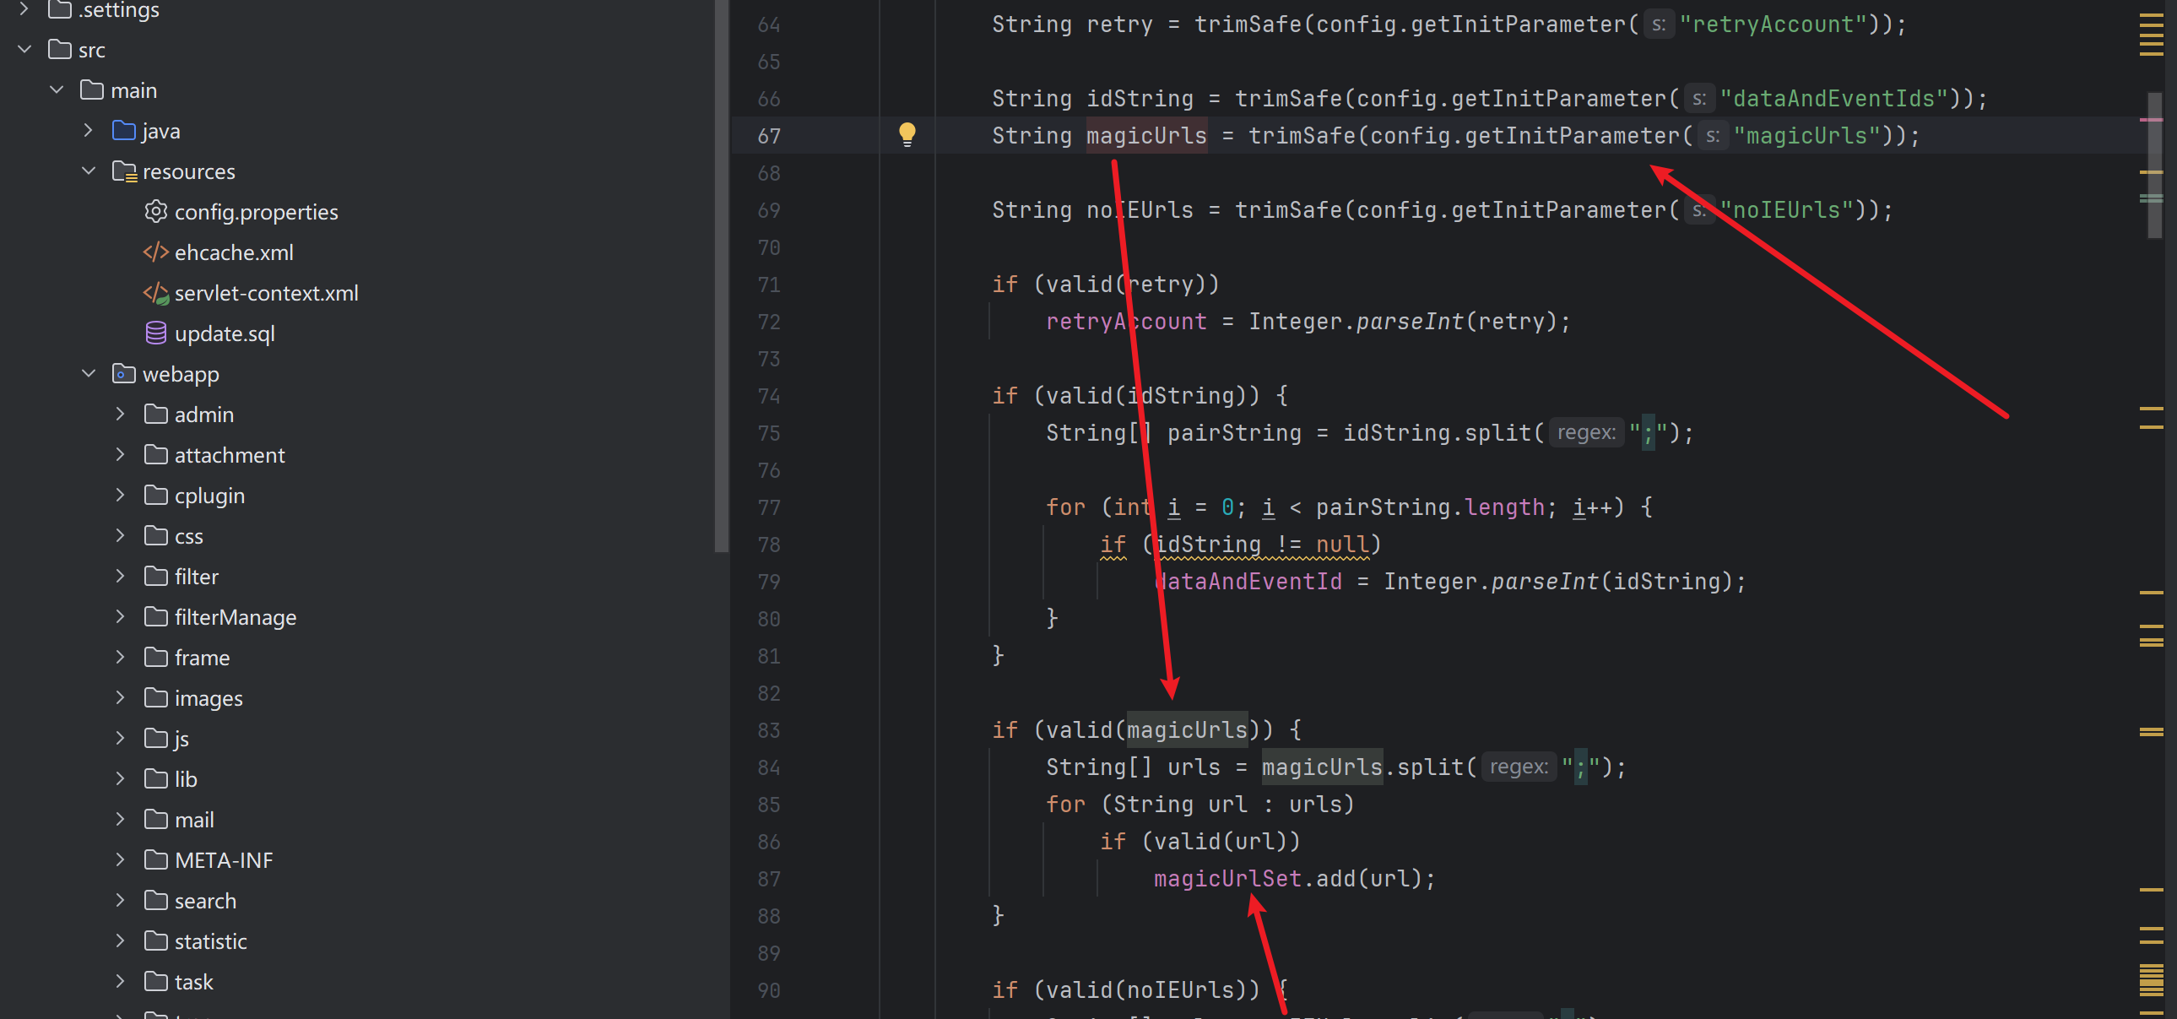Select the filterManage folder
The height and width of the screenshot is (1019, 2177).
pos(235,617)
